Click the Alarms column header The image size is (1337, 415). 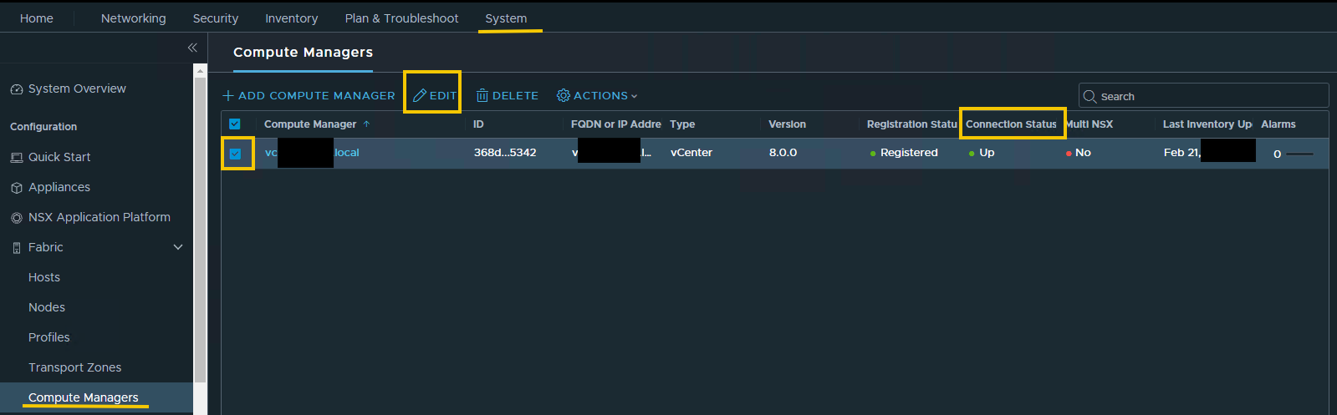pyautogui.click(x=1278, y=124)
